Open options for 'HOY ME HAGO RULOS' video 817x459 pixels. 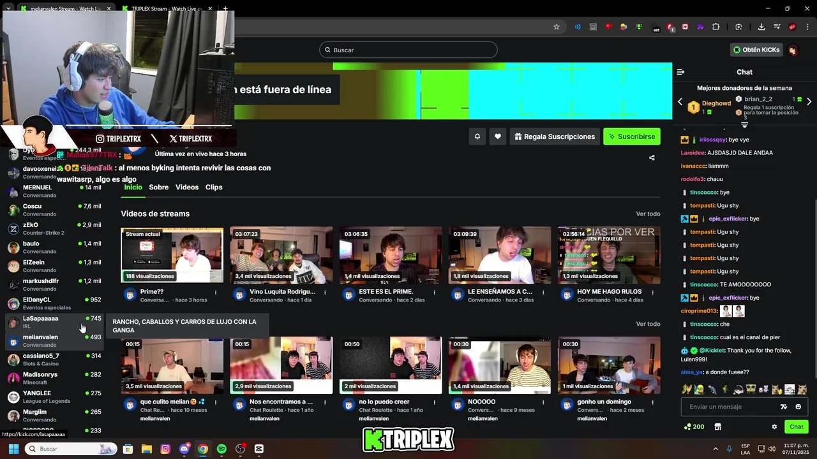tap(652, 293)
